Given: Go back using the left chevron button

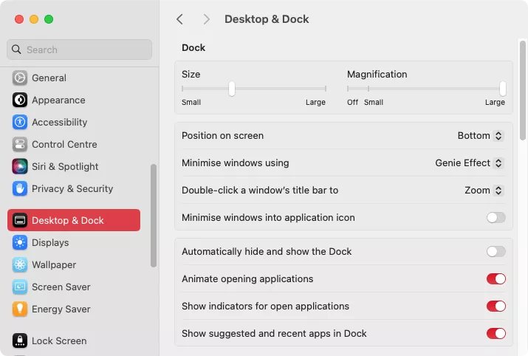Looking at the screenshot, I should point(179,19).
